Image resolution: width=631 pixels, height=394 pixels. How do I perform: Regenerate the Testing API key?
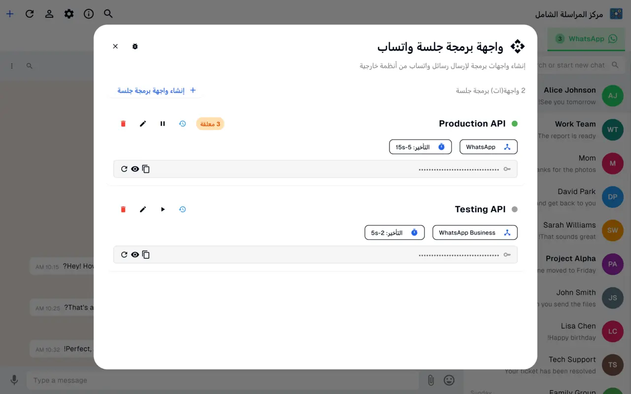pos(124,255)
